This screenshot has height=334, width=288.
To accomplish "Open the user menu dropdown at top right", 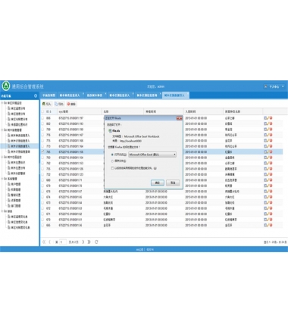I will tap(274, 86).
